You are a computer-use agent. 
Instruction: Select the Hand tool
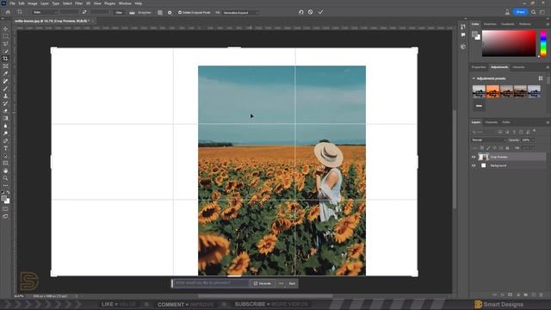[x=5, y=170]
